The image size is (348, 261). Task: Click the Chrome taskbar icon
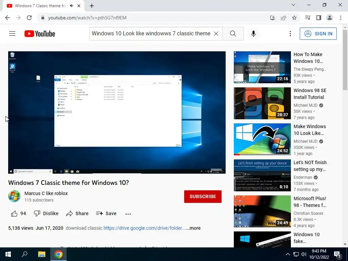(58, 254)
